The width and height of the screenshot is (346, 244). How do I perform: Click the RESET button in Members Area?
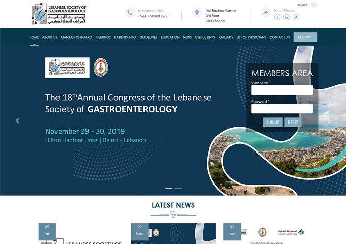pyautogui.click(x=293, y=122)
